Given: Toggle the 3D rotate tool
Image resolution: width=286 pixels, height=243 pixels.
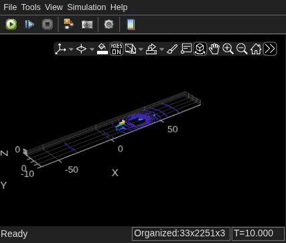Looking at the screenshot, I should (x=200, y=49).
